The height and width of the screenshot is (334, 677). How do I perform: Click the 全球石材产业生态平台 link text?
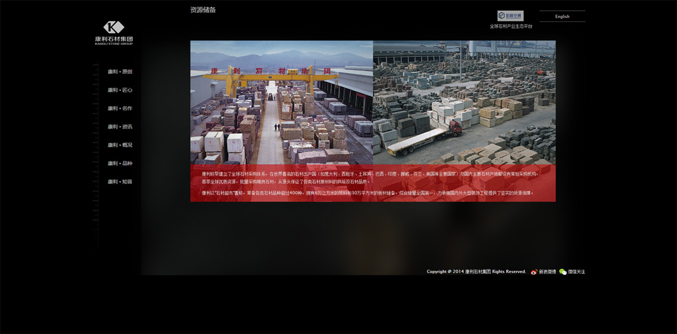point(511,27)
